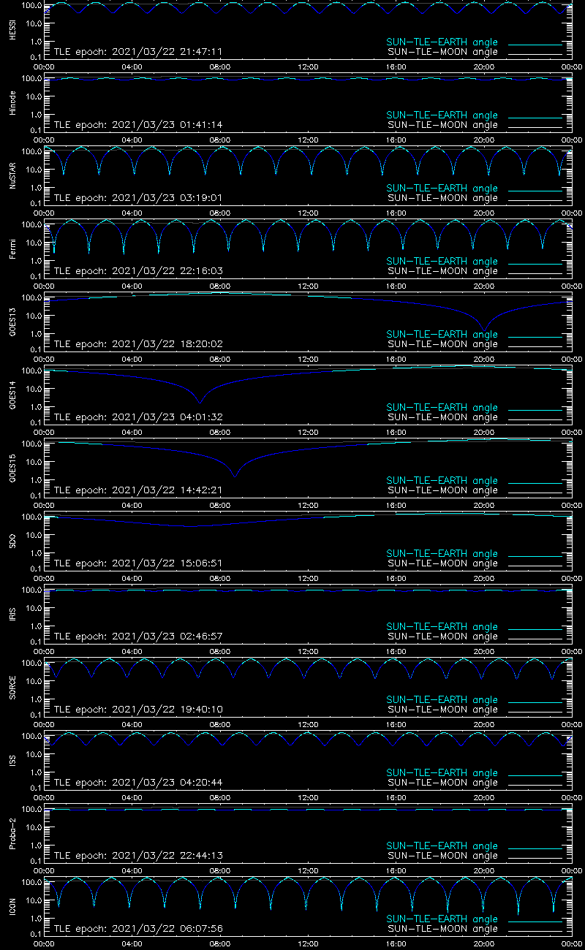Select text 'TLE epoch: 2021/03/22 18:20:02'

[138, 344]
